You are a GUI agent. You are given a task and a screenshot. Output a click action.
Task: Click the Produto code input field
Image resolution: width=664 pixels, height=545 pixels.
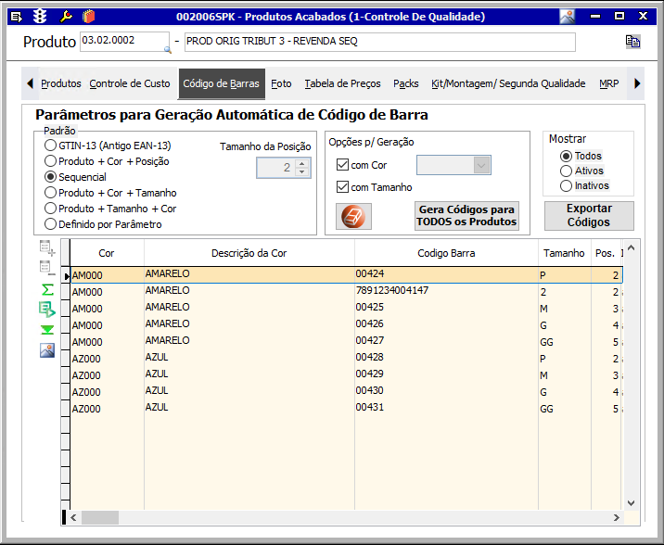click(x=122, y=41)
